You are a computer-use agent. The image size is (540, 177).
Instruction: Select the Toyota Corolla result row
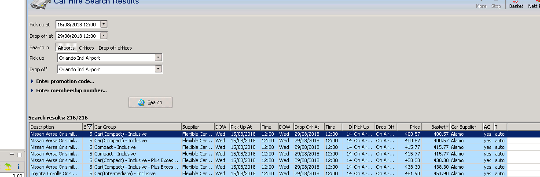(x=55, y=173)
